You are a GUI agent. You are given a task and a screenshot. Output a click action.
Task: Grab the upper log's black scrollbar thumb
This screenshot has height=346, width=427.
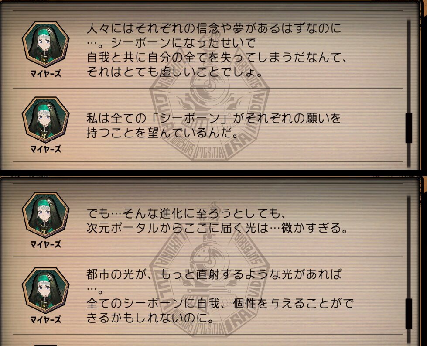pos(409,128)
